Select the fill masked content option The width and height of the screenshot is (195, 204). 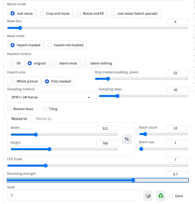tap(16, 63)
